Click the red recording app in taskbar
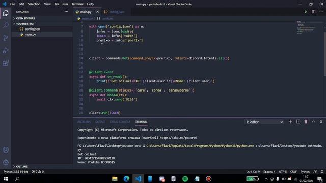 (x=209, y=179)
